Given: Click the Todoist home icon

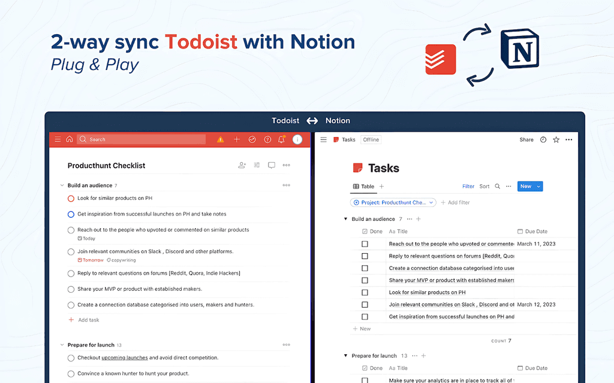Looking at the screenshot, I should (x=68, y=139).
